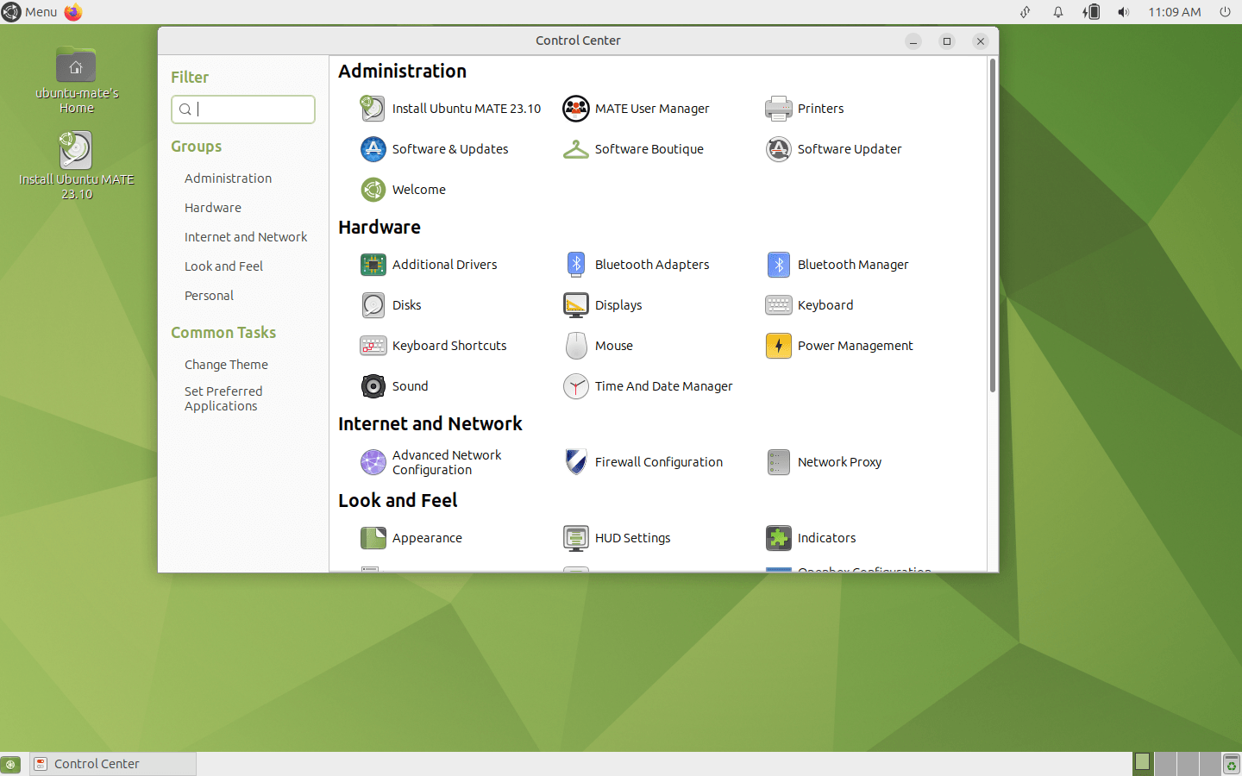Open the Menu in the top panel
The width and height of the screenshot is (1242, 776).
pyautogui.click(x=29, y=12)
